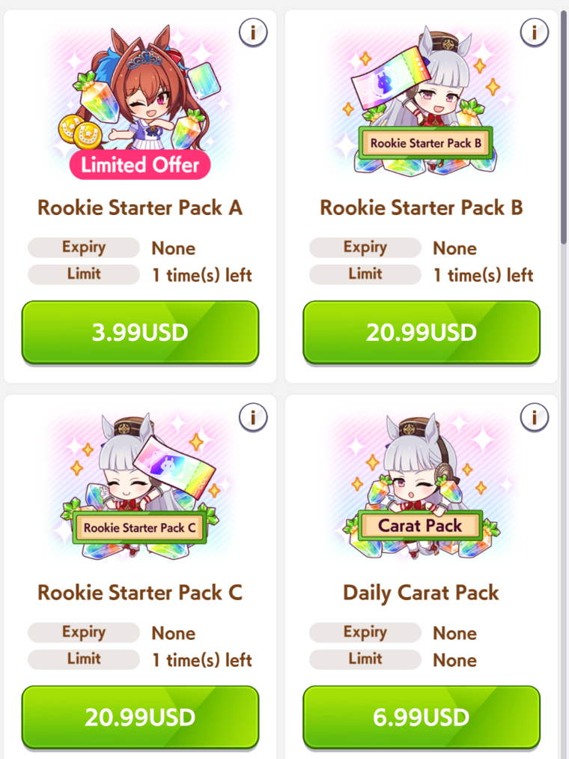
Task: Purchase Daily Carat Pack for 6.99USD
Action: click(x=422, y=717)
